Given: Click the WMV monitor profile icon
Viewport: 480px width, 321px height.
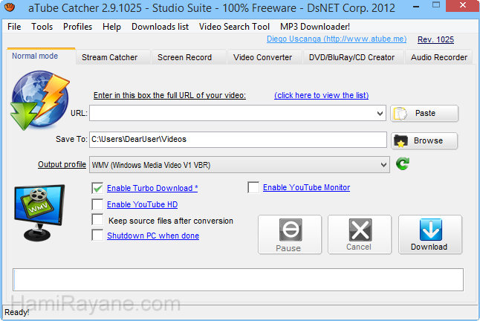Looking at the screenshot, I should (39, 213).
